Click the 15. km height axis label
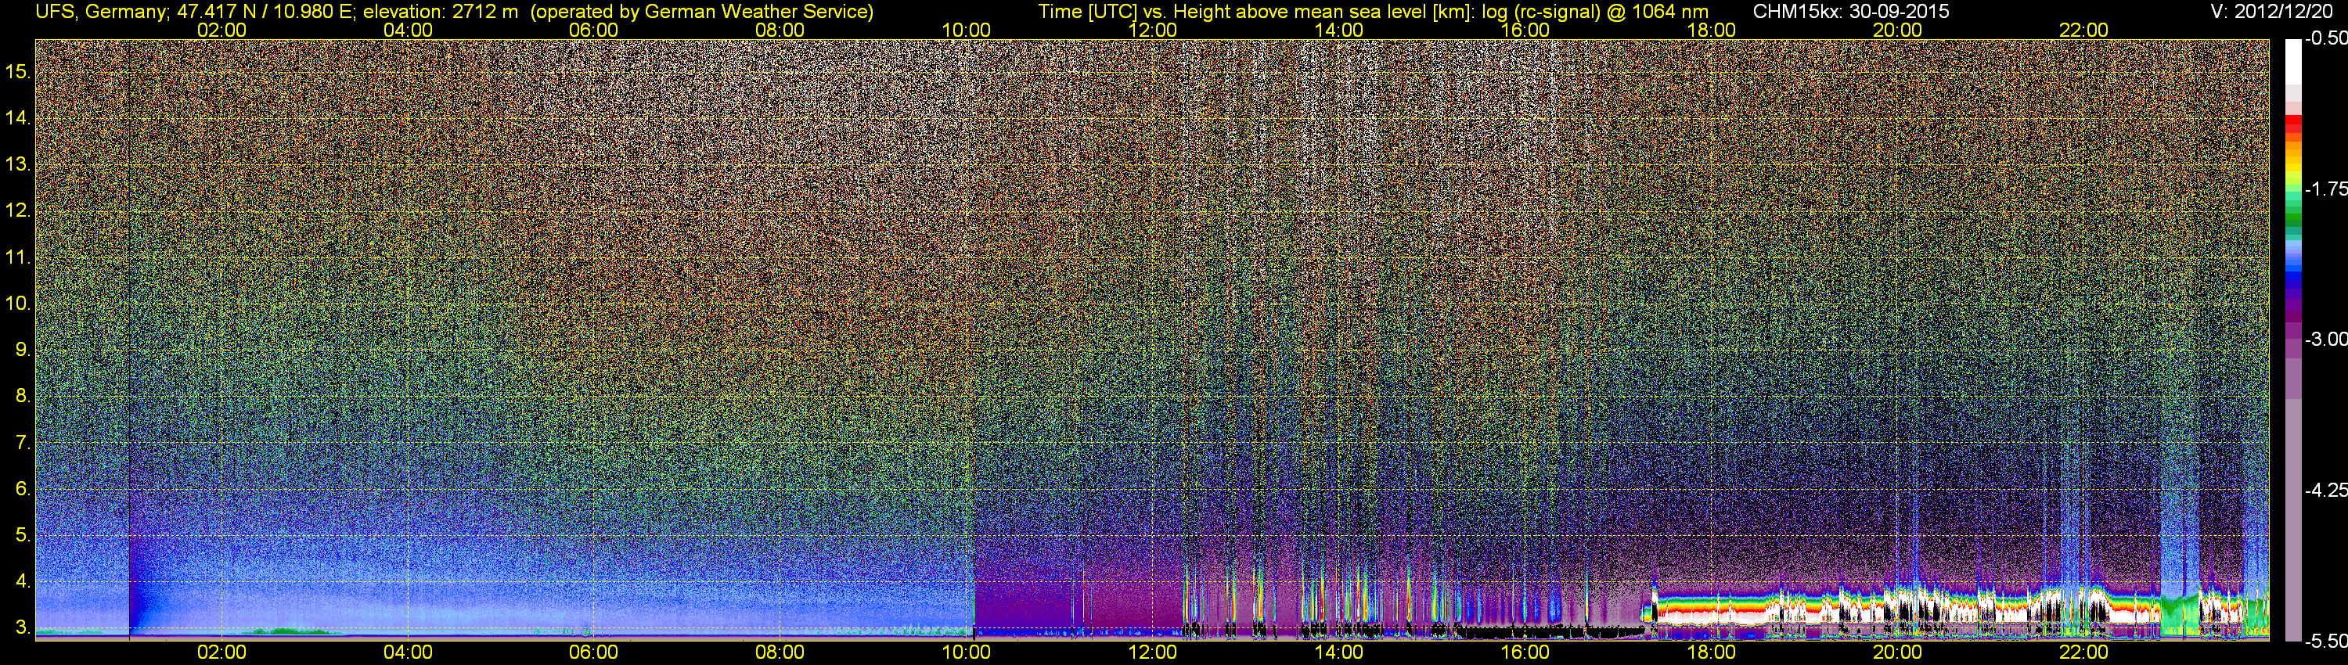Screen dimensions: 2348x665 [18, 71]
